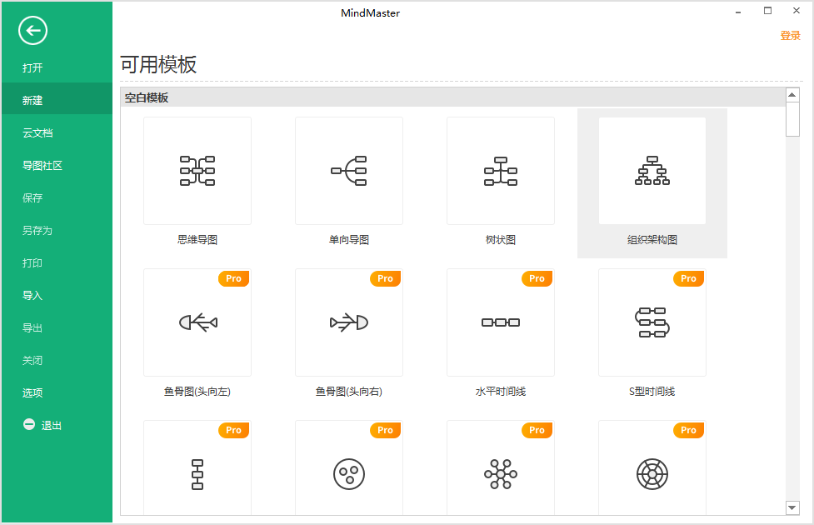
Task: Click the 登录 login link
Action: 790,35
